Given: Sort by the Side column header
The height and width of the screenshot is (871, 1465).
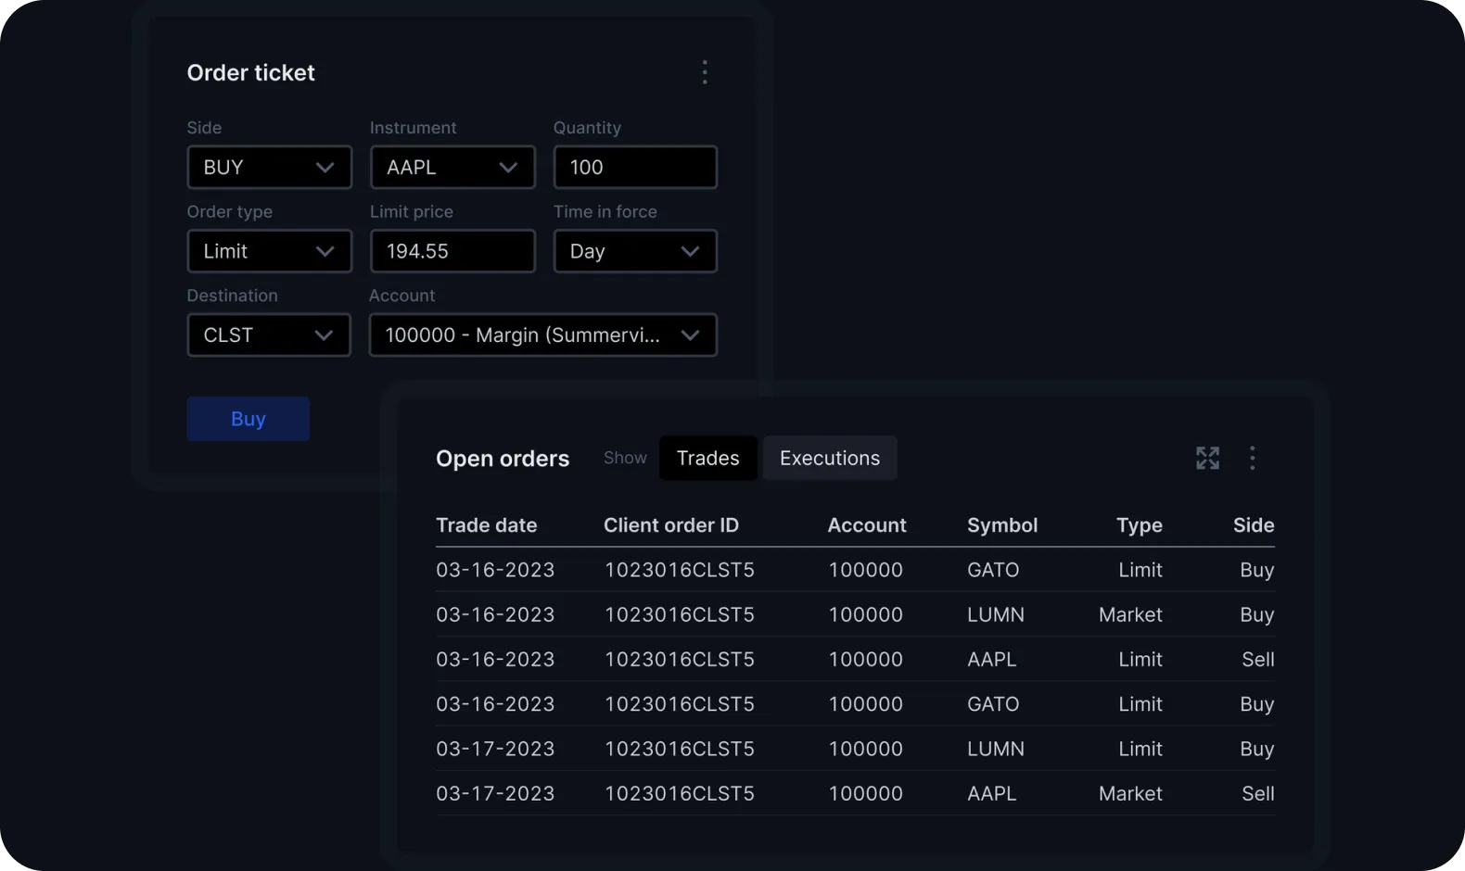Looking at the screenshot, I should click(1254, 525).
